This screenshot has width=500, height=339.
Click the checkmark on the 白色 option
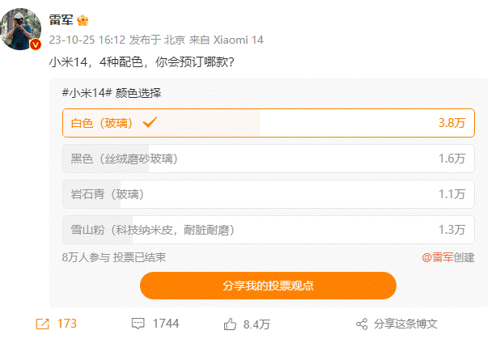click(150, 123)
